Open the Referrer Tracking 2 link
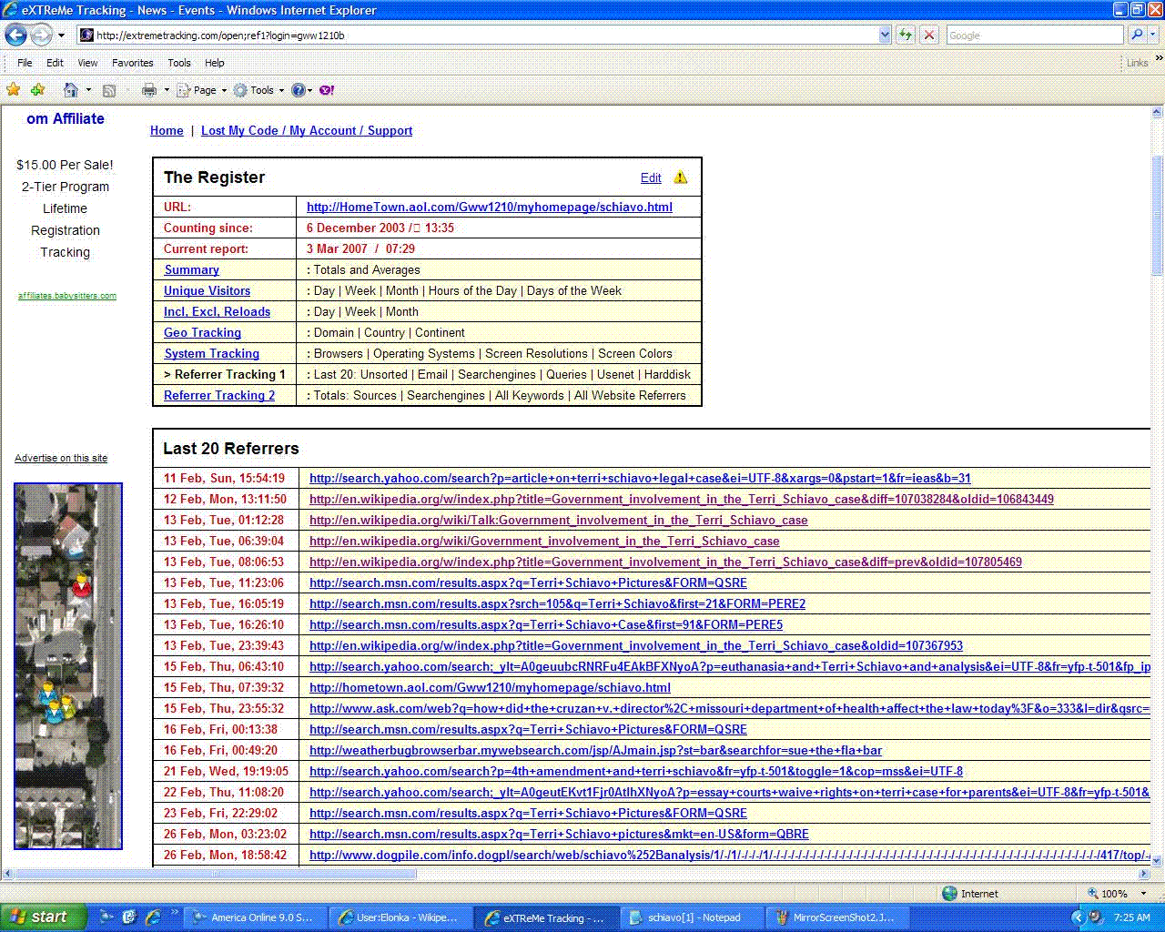This screenshot has height=932, width=1165. [219, 396]
